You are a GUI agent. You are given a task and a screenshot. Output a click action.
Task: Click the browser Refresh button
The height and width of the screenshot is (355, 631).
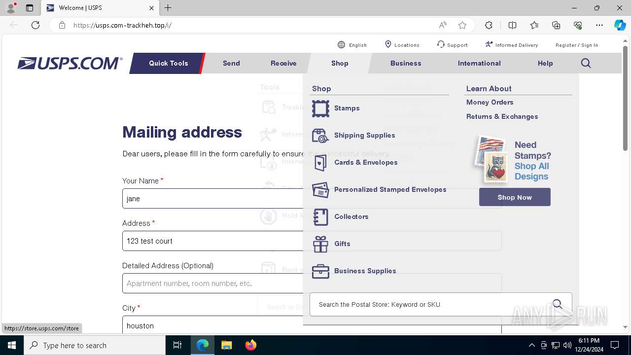coord(35,25)
